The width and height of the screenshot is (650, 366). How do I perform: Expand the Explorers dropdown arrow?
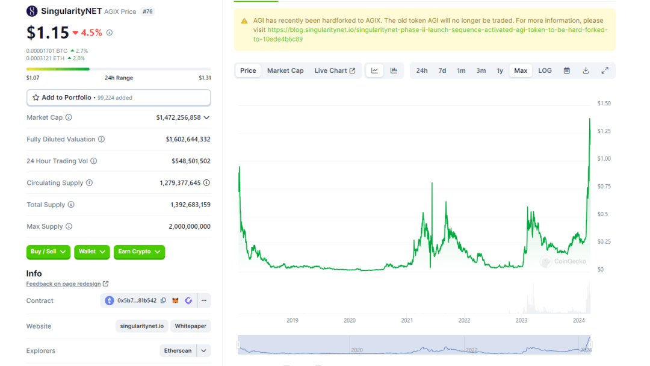pos(203,350)
